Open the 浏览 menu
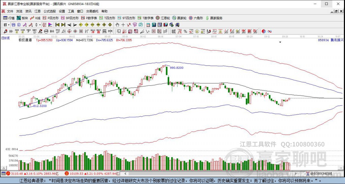 tap(19, 11)
